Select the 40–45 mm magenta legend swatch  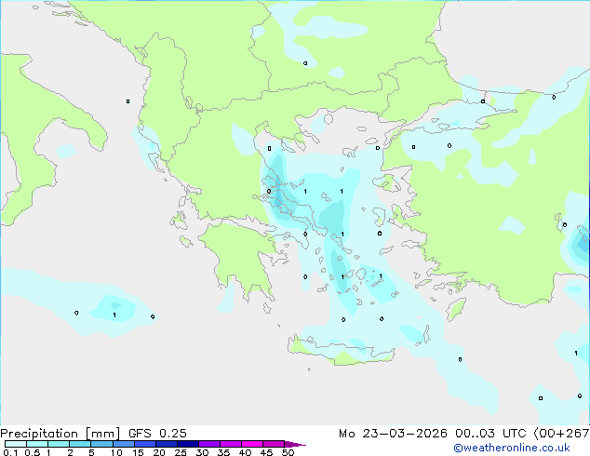[x=252, y=444]
